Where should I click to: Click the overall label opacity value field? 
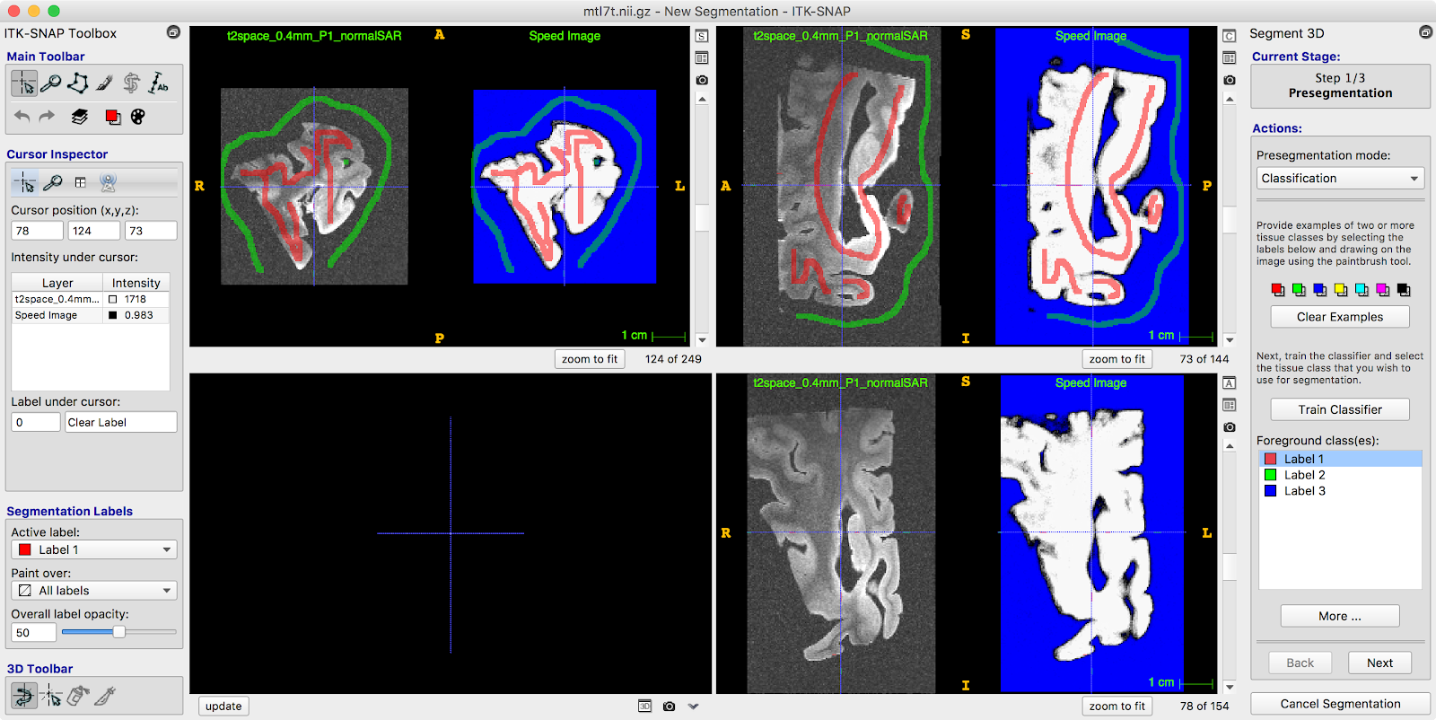(x=33, y=633)
